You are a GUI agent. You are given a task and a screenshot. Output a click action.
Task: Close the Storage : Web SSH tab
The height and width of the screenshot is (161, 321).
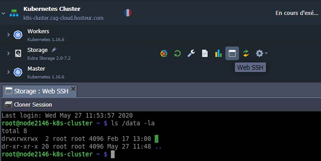coord(73,89)
